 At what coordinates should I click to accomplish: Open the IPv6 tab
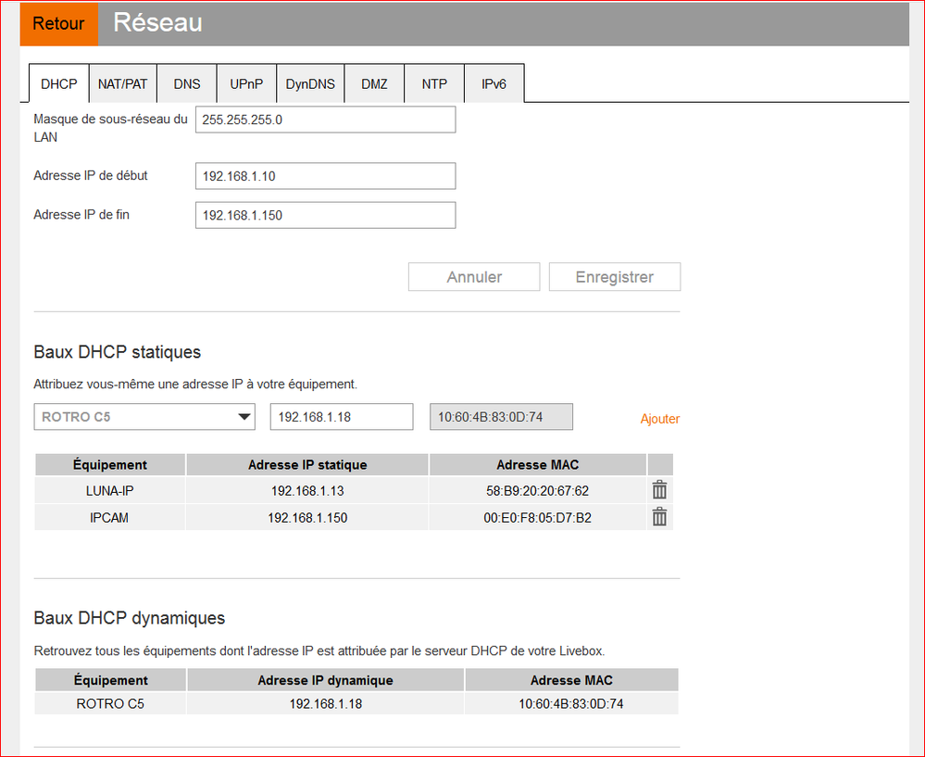coord(494,83)
